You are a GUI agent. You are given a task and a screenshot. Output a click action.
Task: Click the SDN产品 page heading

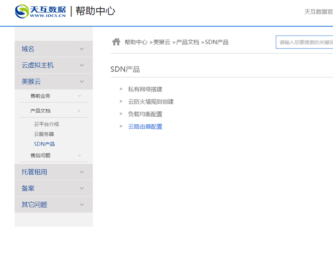click(x=125, y=69)
